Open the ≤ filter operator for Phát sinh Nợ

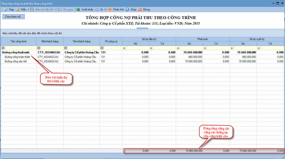[x=178, y=48]
